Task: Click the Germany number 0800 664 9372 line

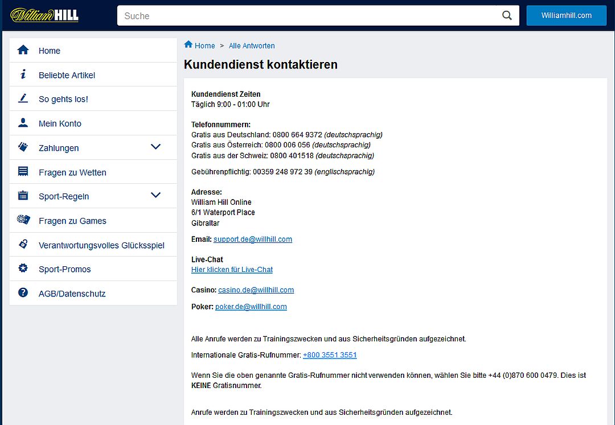Action: [286, 135]
